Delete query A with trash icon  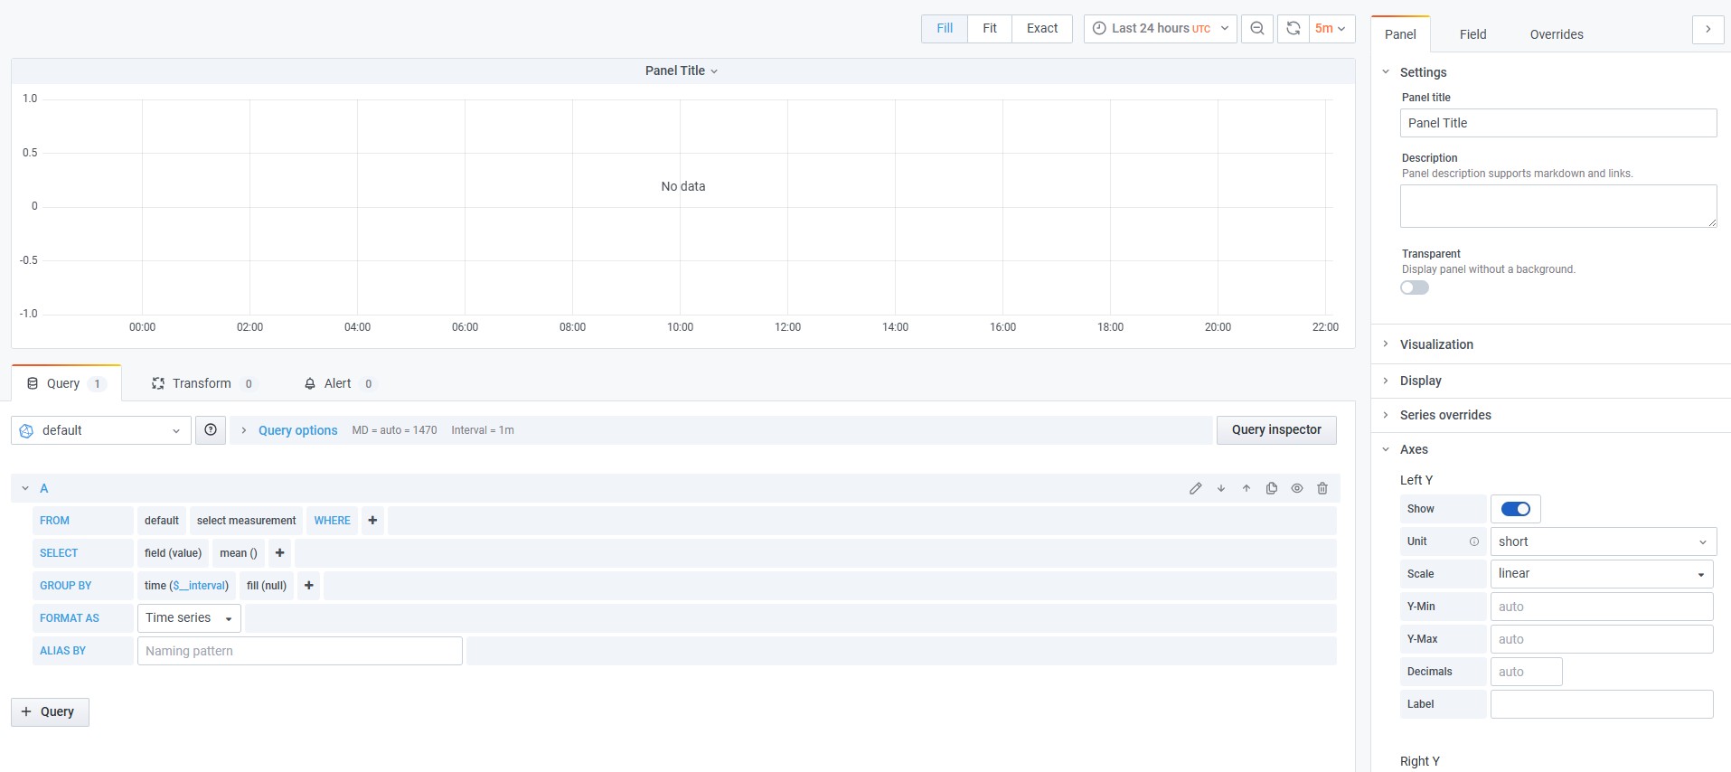coord(1322,488)
